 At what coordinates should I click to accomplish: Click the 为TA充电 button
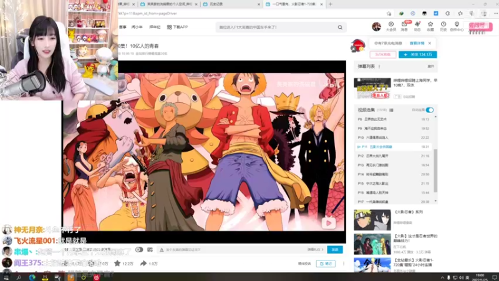(383, 54)
